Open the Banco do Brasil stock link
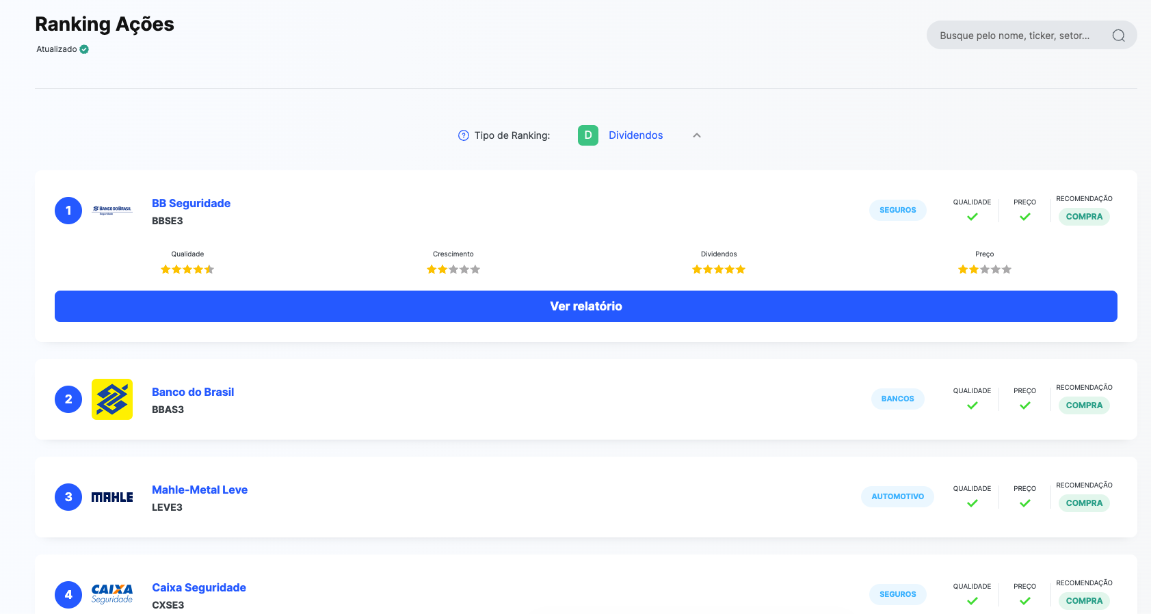Viewport: 1151px width, 614px height. tap(193, 392)
